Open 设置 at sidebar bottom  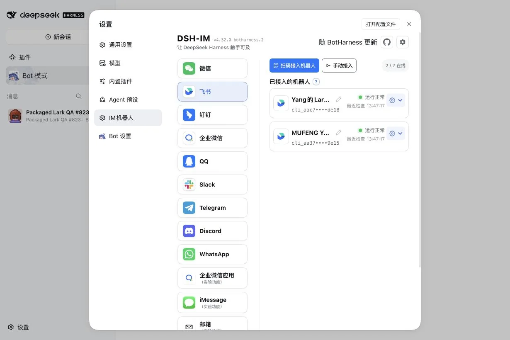click(x=19, y=327)
